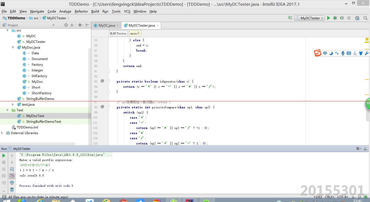
Task: Click the main() editor breadcrumb
Action: pos(135,33)
